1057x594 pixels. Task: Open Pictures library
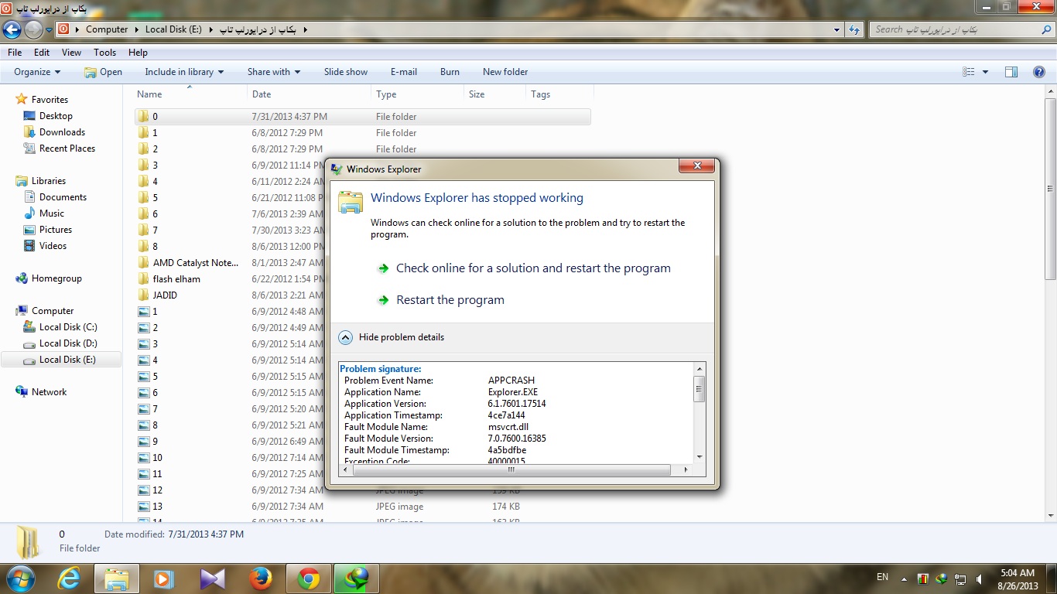56,230
